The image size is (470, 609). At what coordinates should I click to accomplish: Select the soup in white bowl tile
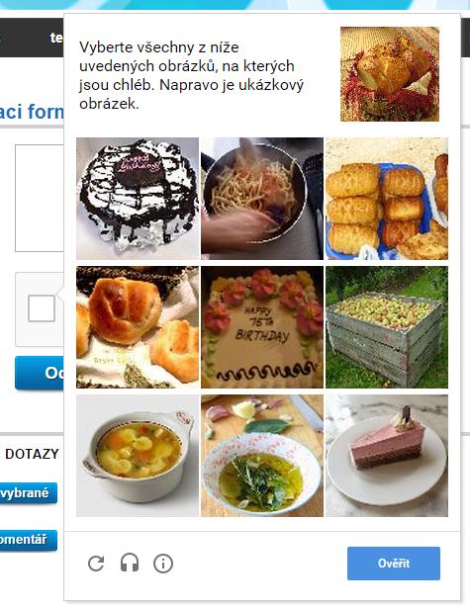point(138,456)
